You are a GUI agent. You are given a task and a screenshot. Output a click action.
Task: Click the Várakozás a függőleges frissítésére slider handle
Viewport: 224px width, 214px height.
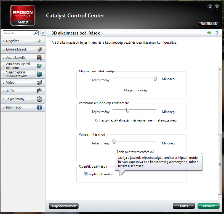[128, 110]
